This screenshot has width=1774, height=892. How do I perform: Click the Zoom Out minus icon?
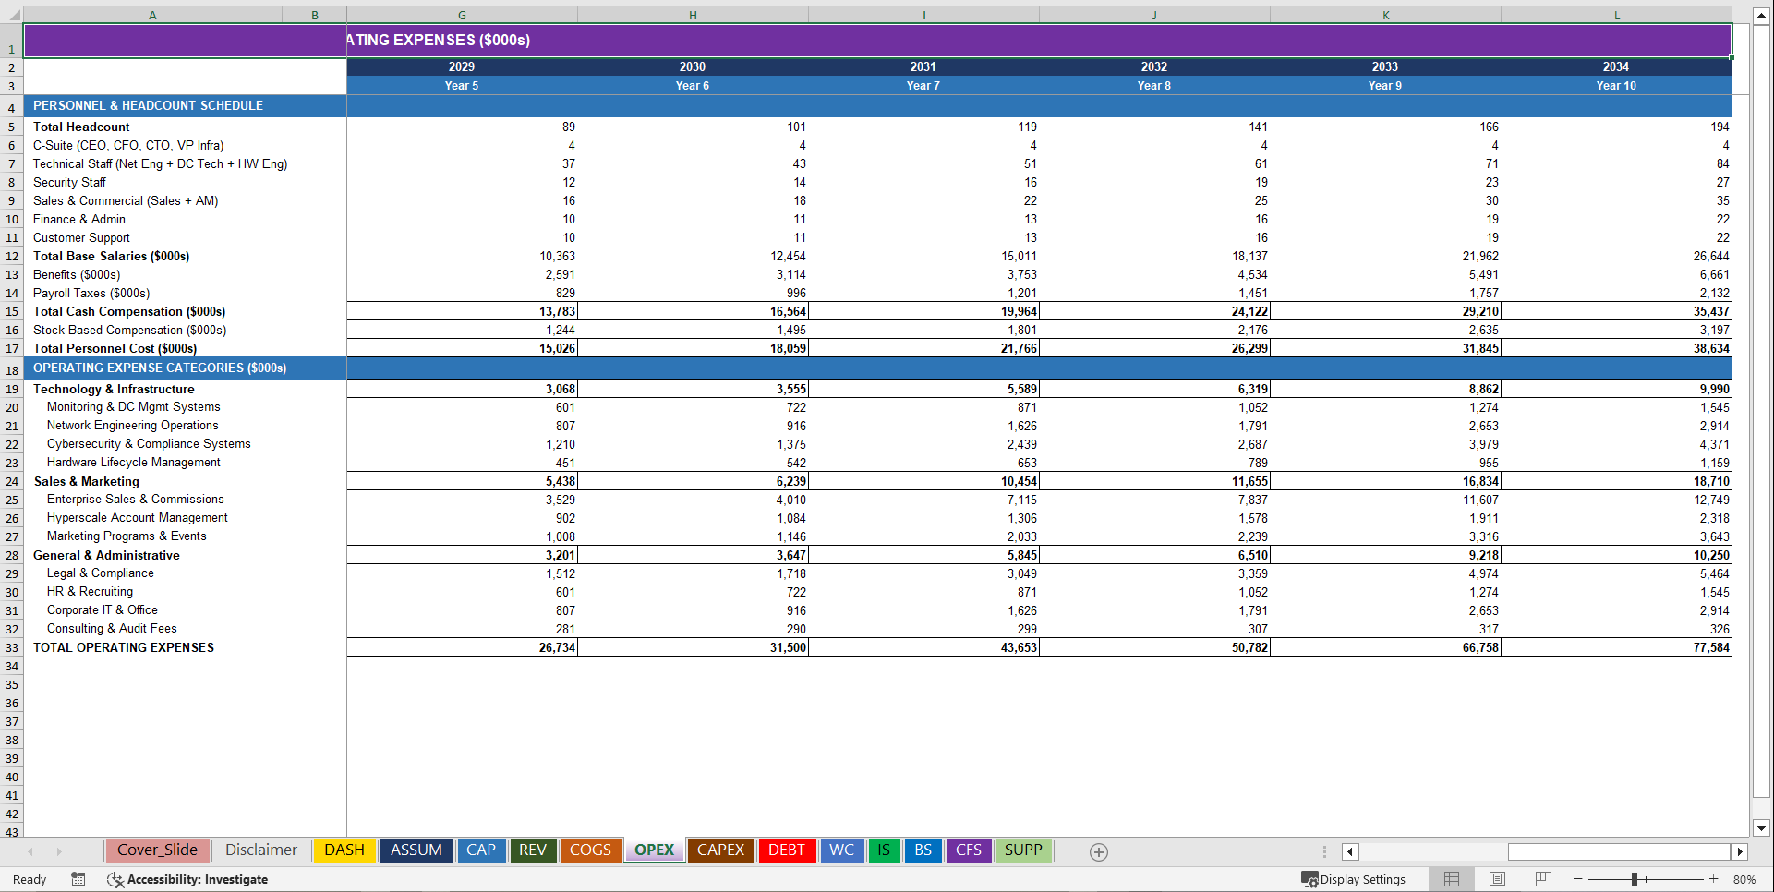[x=1577, y=879]
